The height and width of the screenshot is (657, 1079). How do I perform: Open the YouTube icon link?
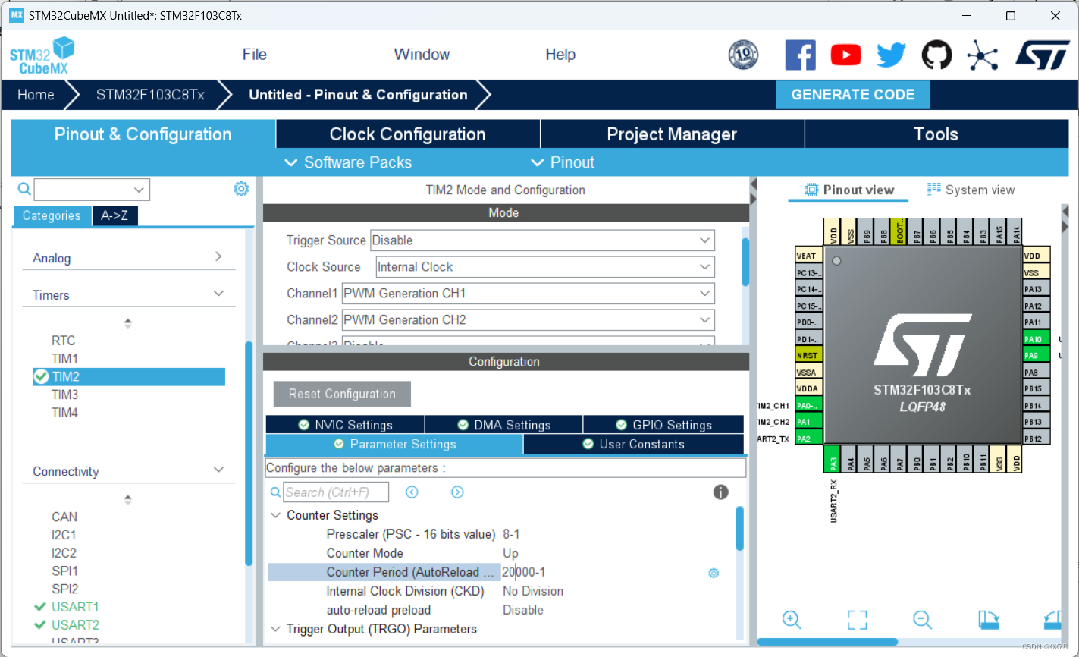pyautogui.click(x=845, y=55)
